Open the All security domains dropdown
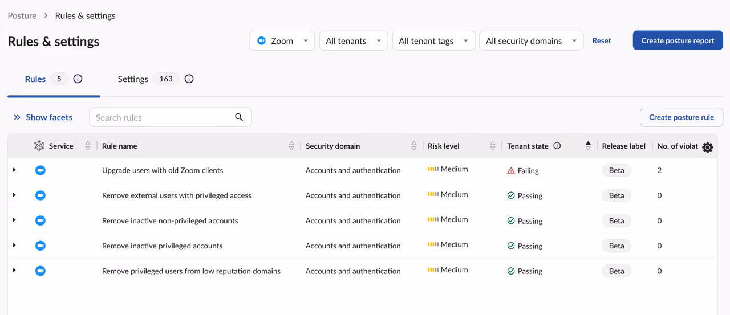The width and height of the screenshot is (730, 315). [532, 41]
